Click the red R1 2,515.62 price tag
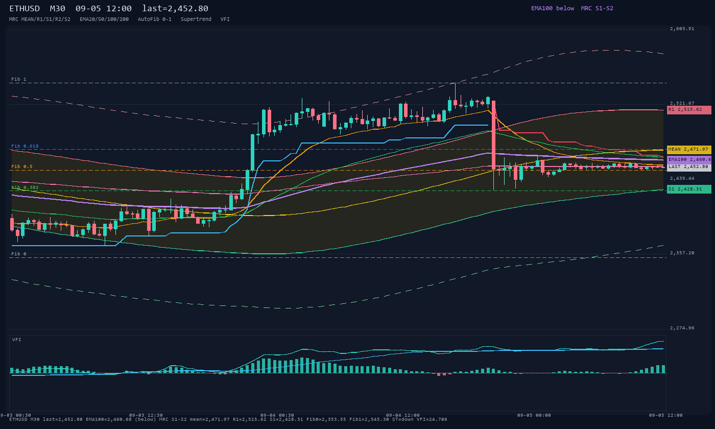Image resolution: width=715 pixels, height=429 pixels. pos(689,110)
